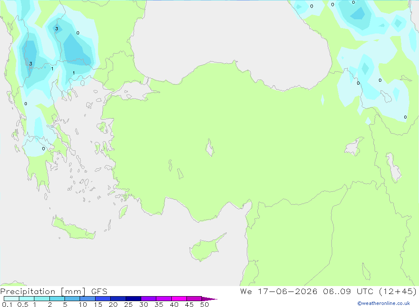Image resolution: width=419 pixels, height=307 pixels.
Task: Click the "10" legend scale label
Action: pyautogui.click(x=83, y=304)
